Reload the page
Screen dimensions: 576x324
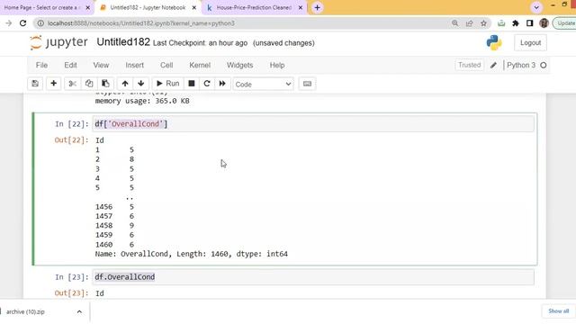[22, 23]
